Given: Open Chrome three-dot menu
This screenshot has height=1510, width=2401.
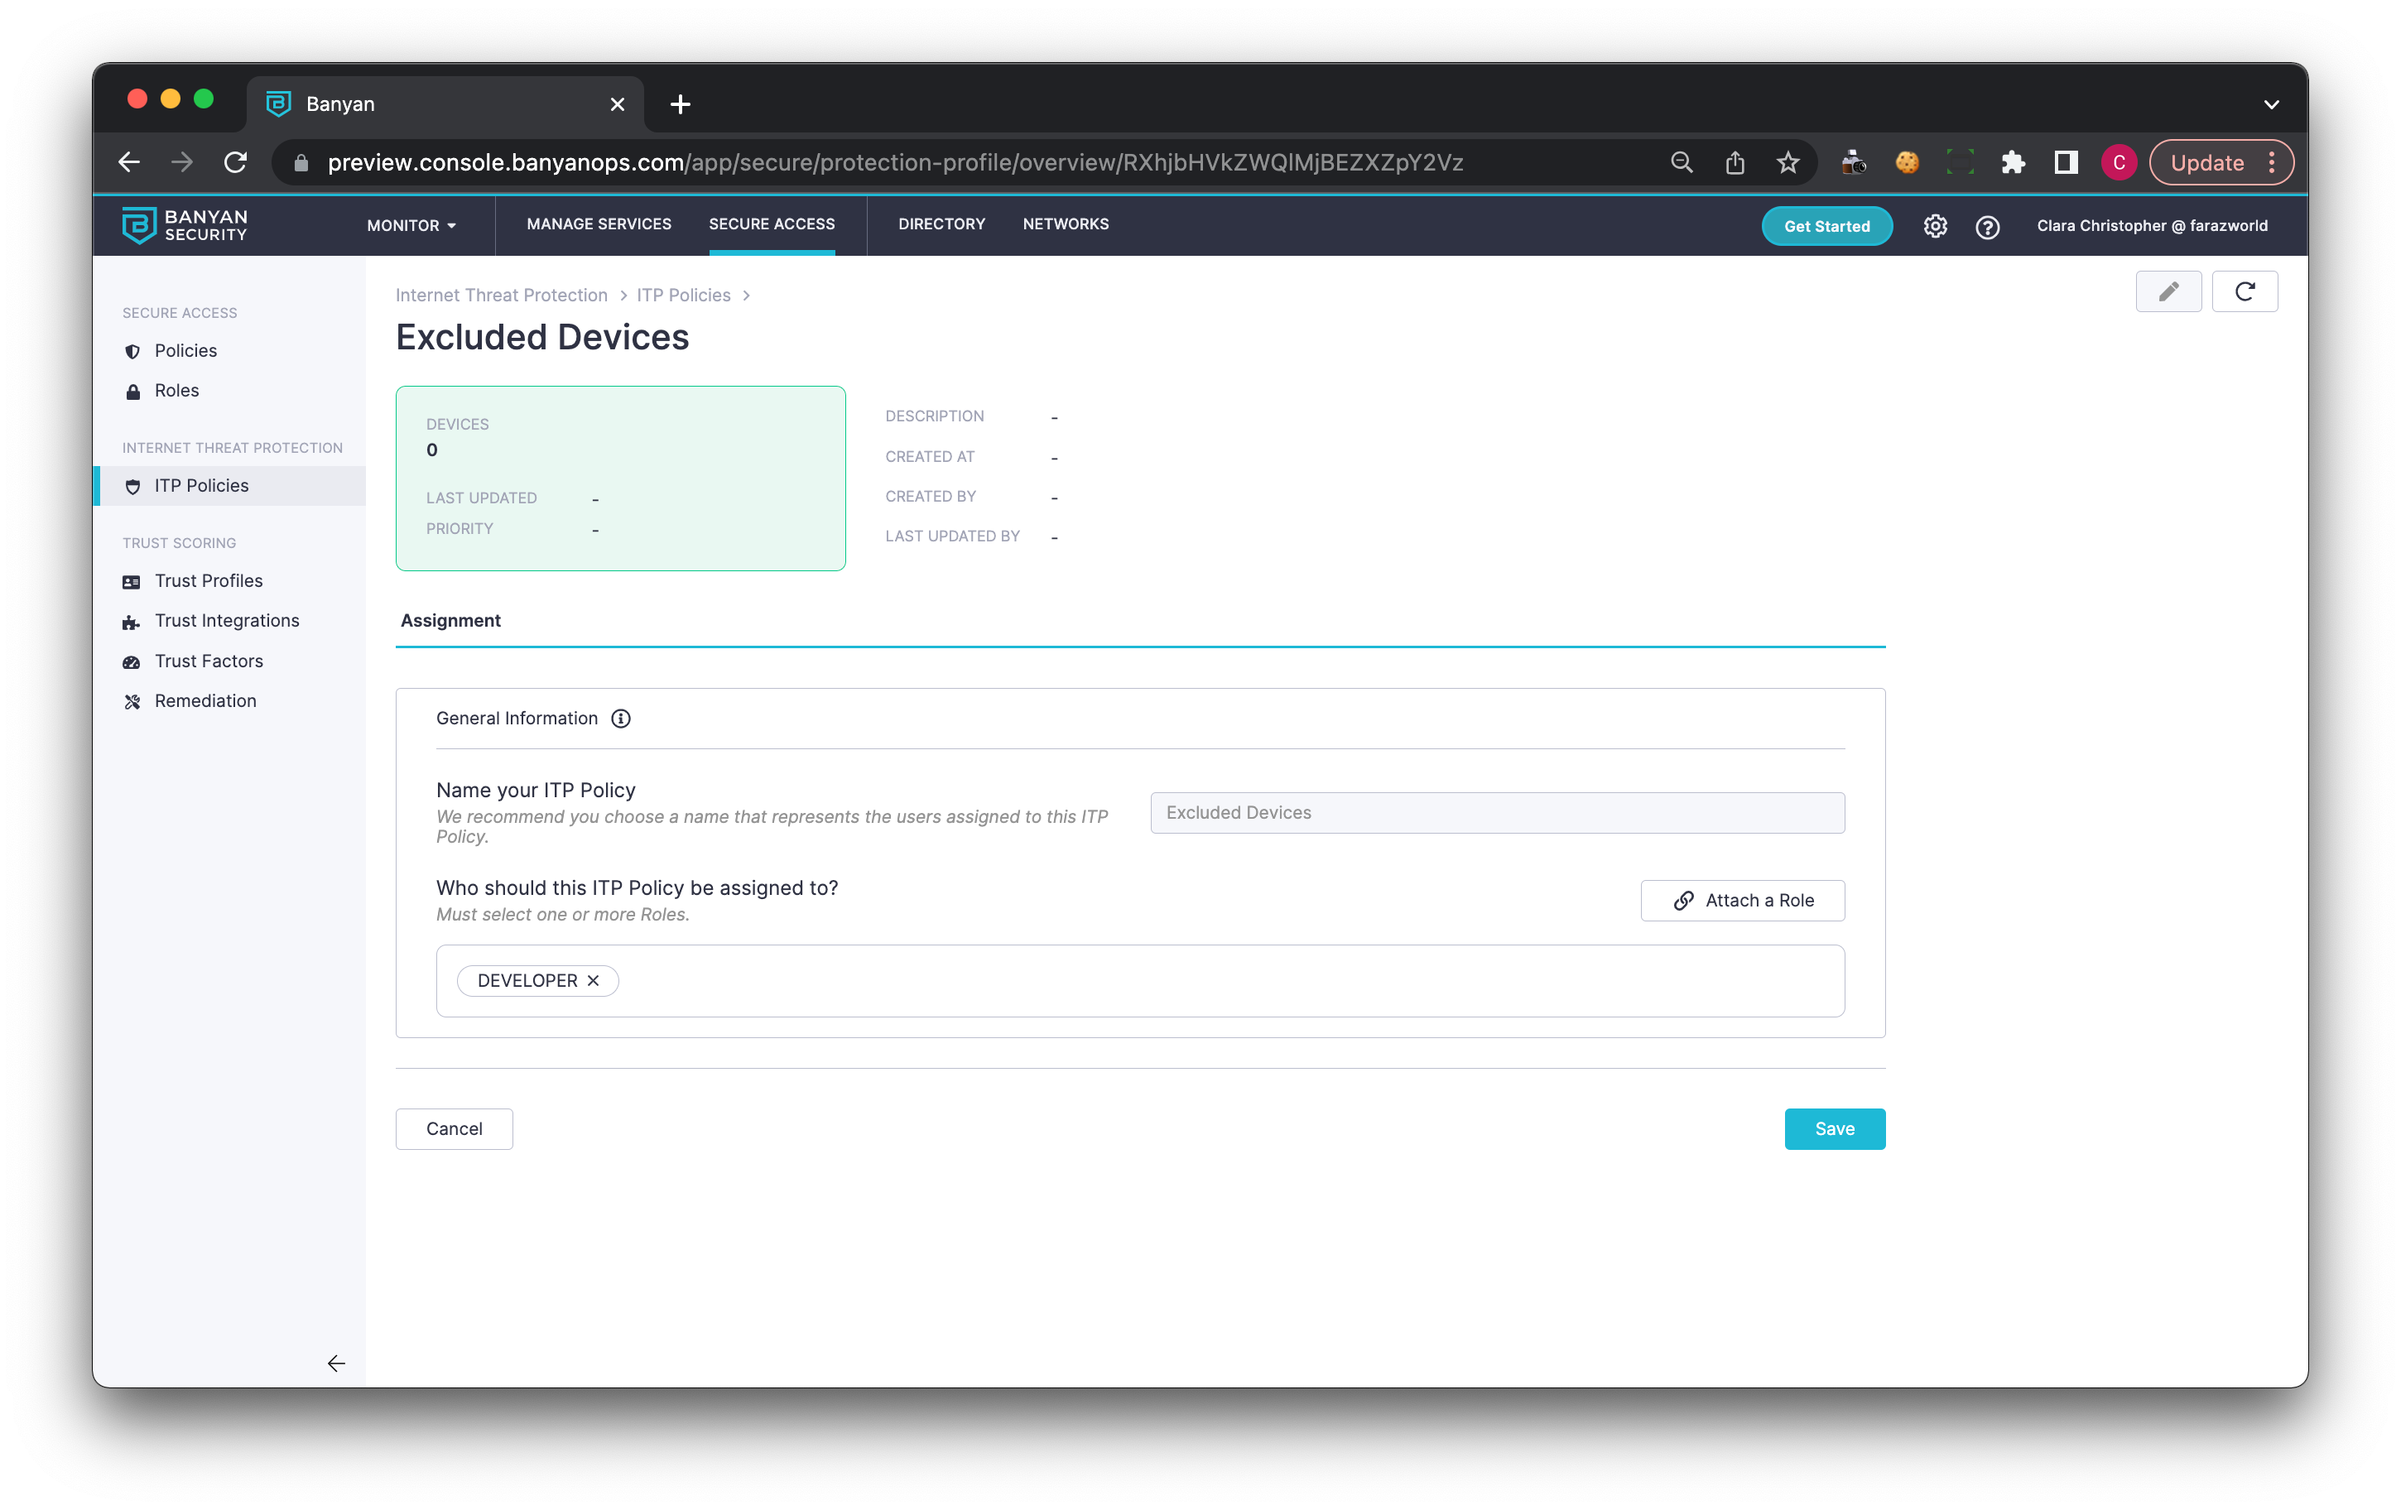Looking at the screenshot, I should tap(2271, 162).
